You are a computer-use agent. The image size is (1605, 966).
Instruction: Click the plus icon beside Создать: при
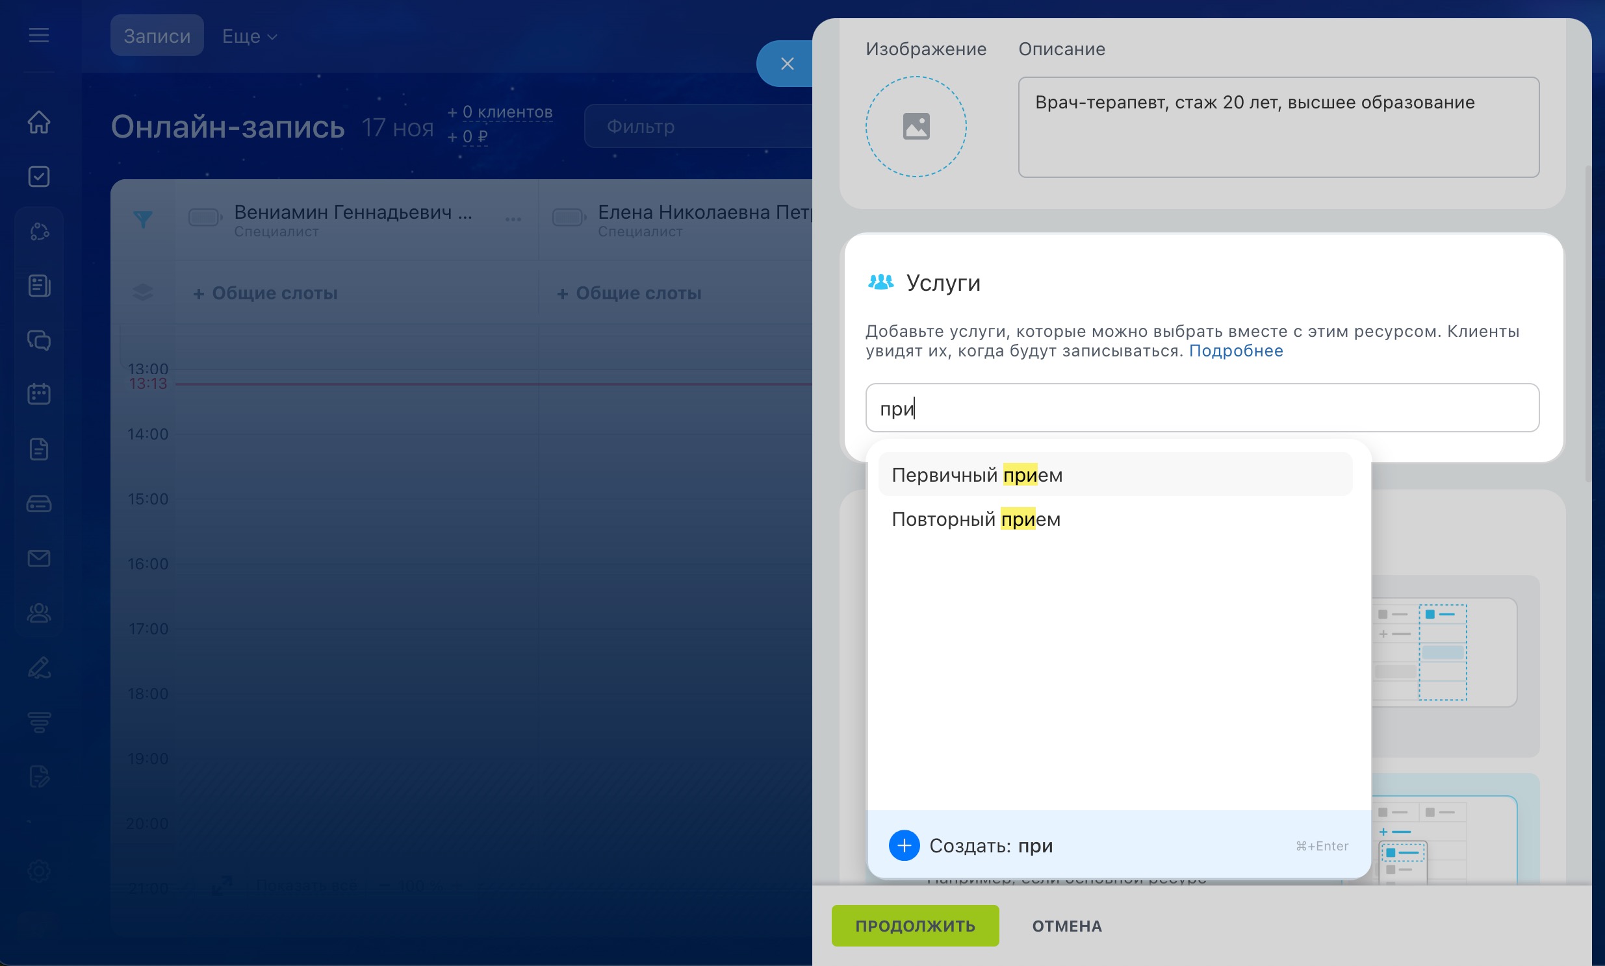tap(903, 845)
